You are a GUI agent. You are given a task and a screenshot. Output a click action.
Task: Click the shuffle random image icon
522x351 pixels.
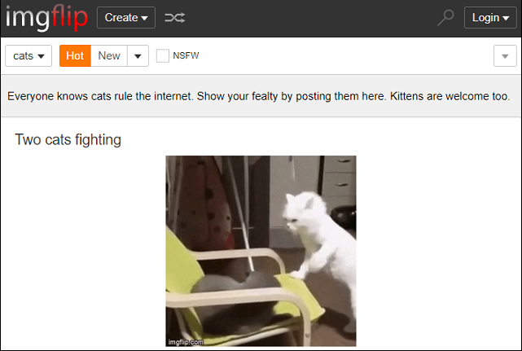tap(175, 18)
